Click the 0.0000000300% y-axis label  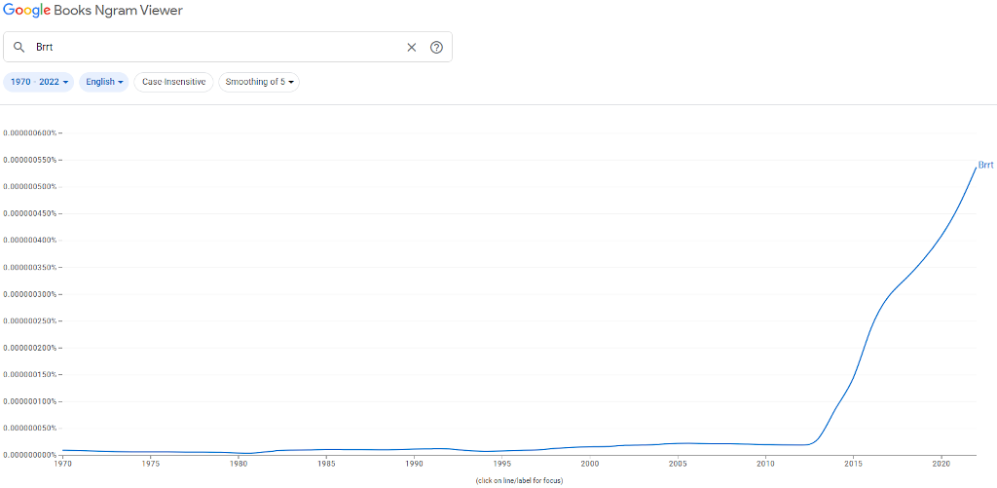29,294
